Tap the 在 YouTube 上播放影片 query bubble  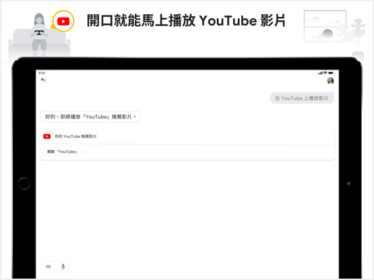point(302,98)
